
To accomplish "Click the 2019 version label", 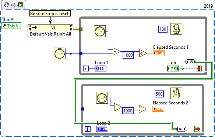I will click(208, 6).
